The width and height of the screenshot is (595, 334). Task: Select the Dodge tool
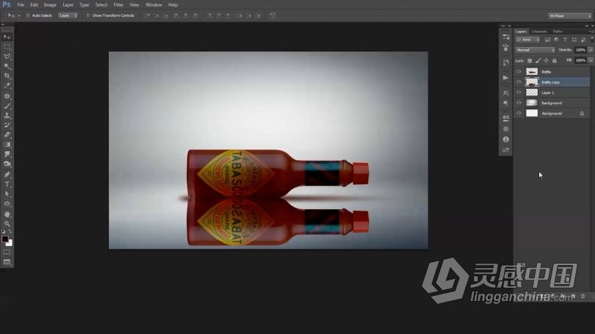click(7, 164)
